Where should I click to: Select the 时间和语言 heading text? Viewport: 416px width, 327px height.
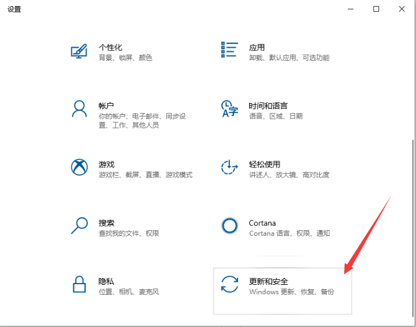pos(268,105)
